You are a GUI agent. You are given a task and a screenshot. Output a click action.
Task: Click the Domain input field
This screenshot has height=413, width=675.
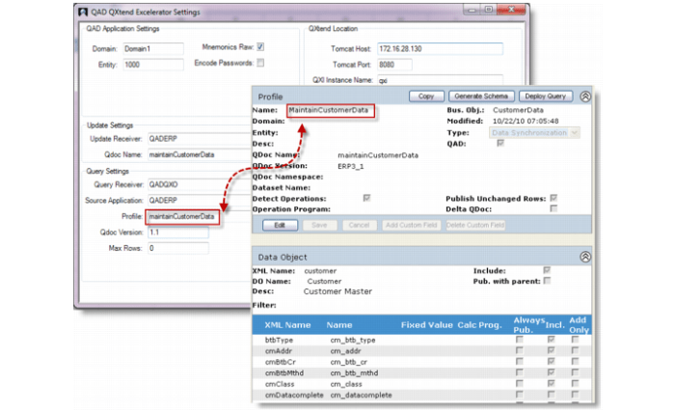(x=153, y=48)
